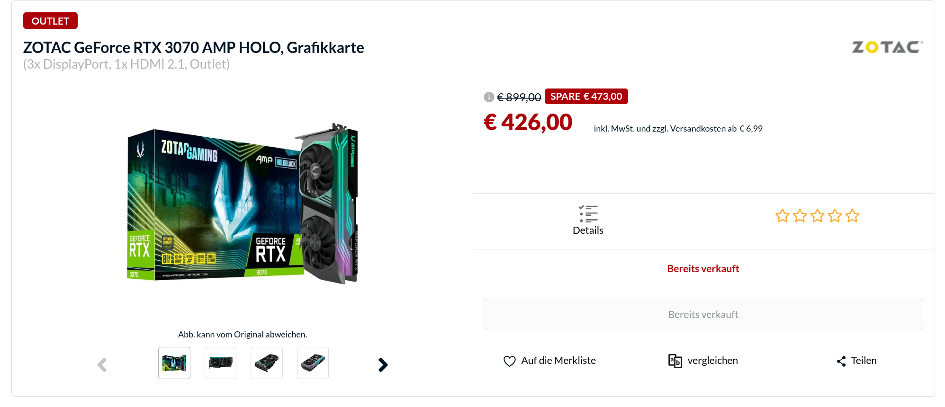Click the heart icon for Merkliste
The height and width of the screenshot is (407, 945).
pyautogui.click(x=510, y=361)
